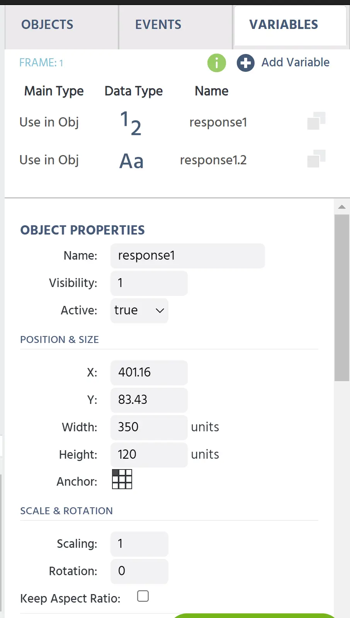Click copy icon beside response1 variable
350x618 pixels.
coord(316,121)
